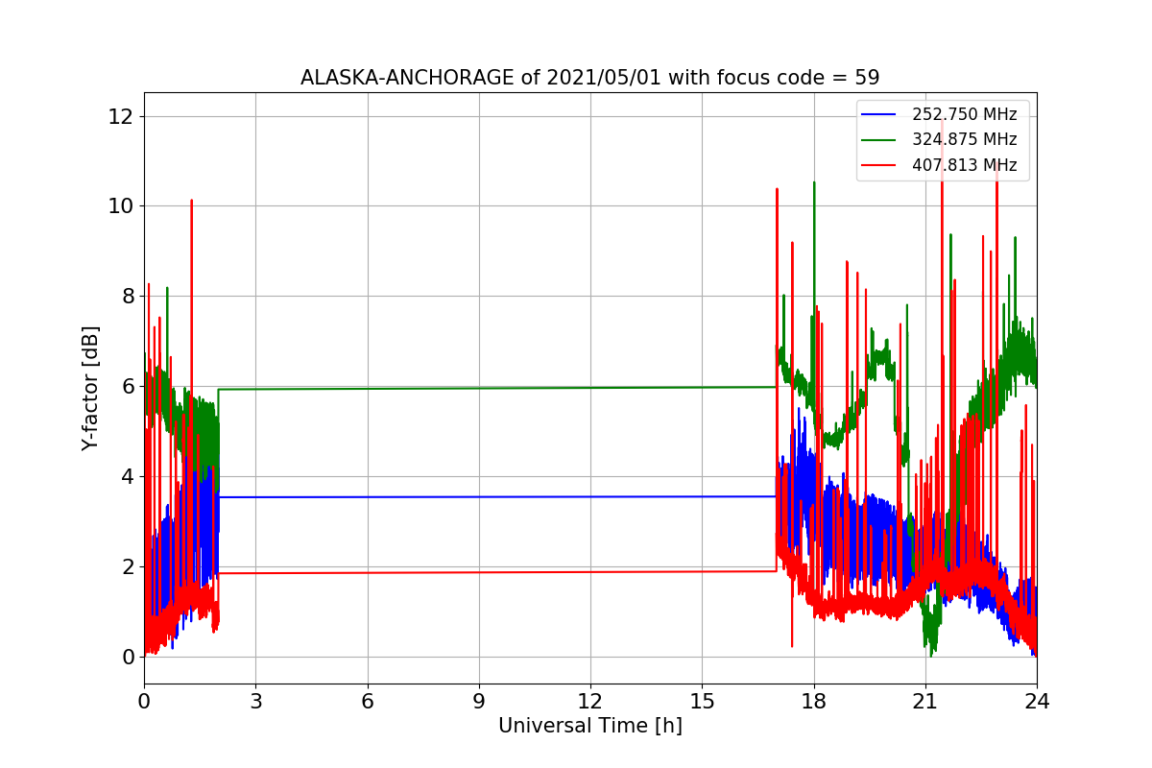The width and height of the screenshot is (1152, 768).
Task: Click the 252.750 MHz legend label
Action: point(964,115)
